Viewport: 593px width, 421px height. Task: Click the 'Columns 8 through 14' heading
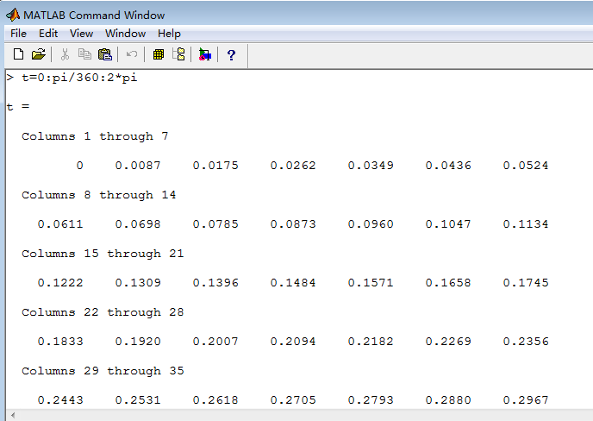click(x=99, y=195)
